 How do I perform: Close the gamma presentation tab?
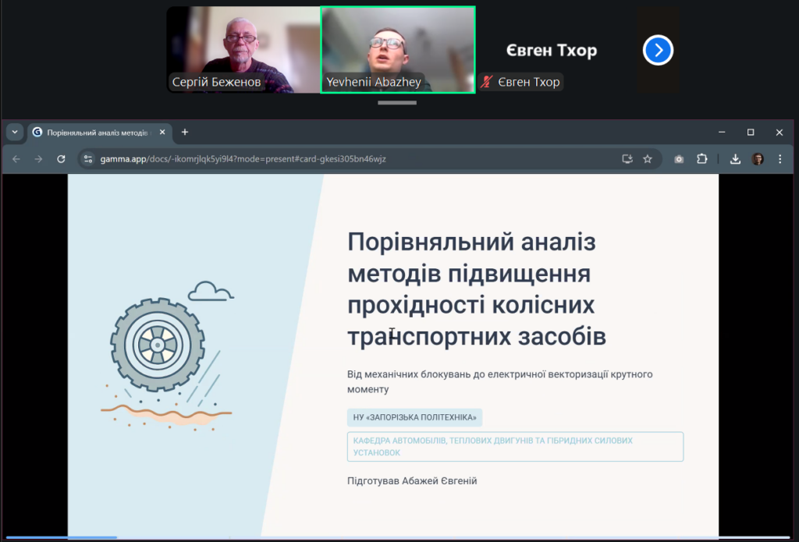pos(162,133)
